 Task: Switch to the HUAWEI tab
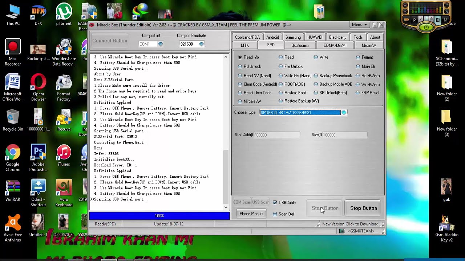(315, 37)
